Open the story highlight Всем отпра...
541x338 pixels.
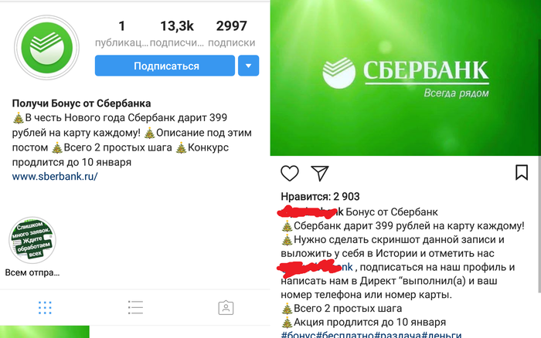pos(32,240)
